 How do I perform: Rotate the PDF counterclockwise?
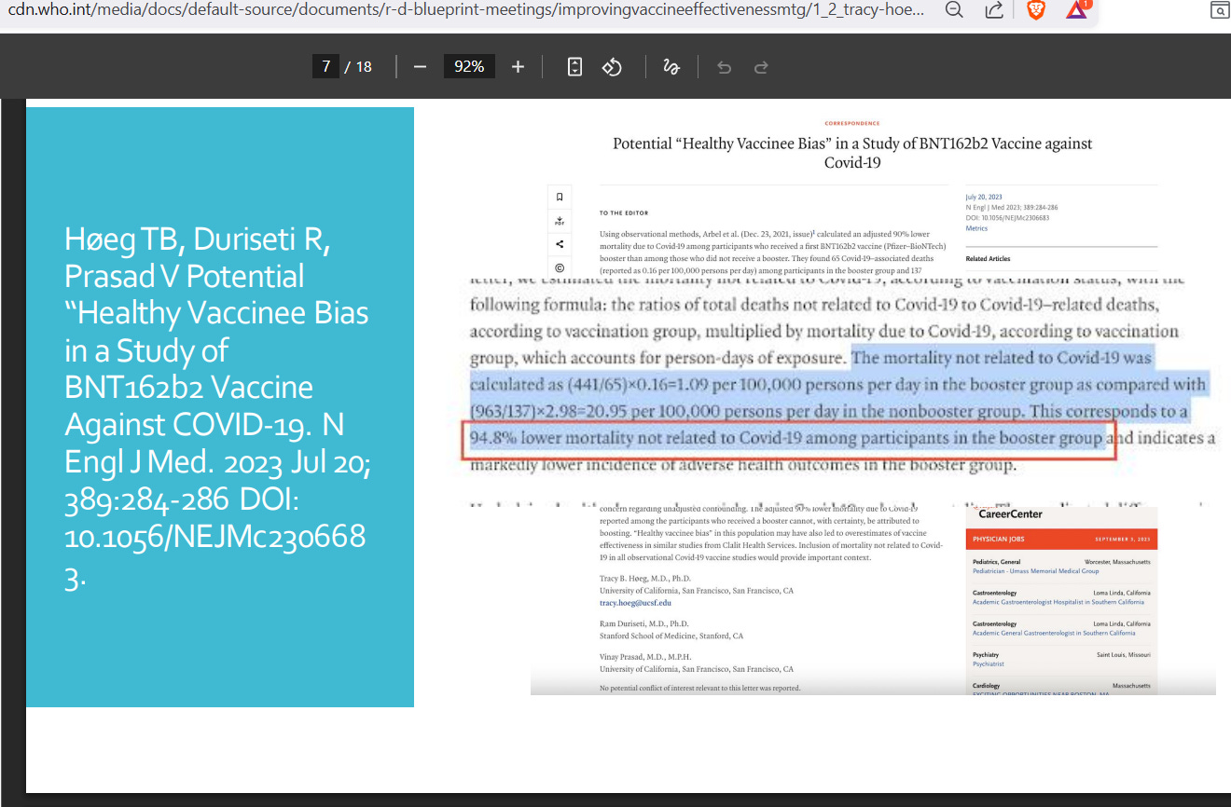point(612,67)
